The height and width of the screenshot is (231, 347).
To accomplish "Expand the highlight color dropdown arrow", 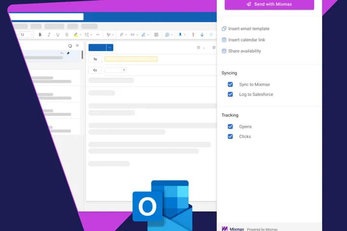I will (80, 35).
